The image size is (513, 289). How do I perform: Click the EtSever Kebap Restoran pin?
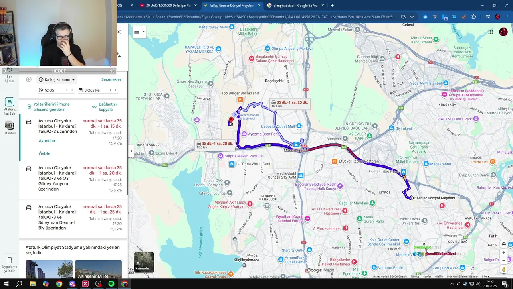[x=334, y=161]
